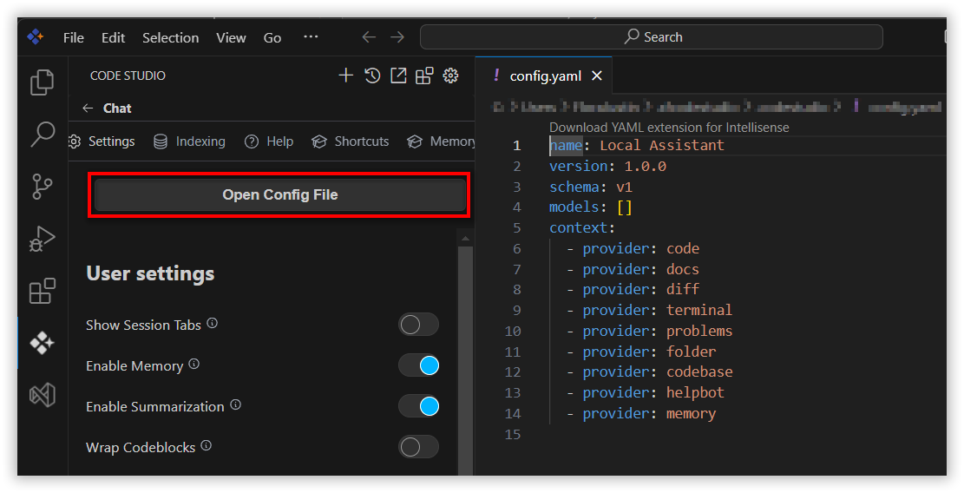This screenshot has height=493, width=964.
Task: Open the File menu
Action: [x=73, y=37]
